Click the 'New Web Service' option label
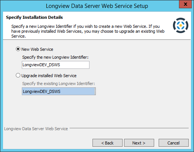The image size is (194, 152). [x=37, y=49]
